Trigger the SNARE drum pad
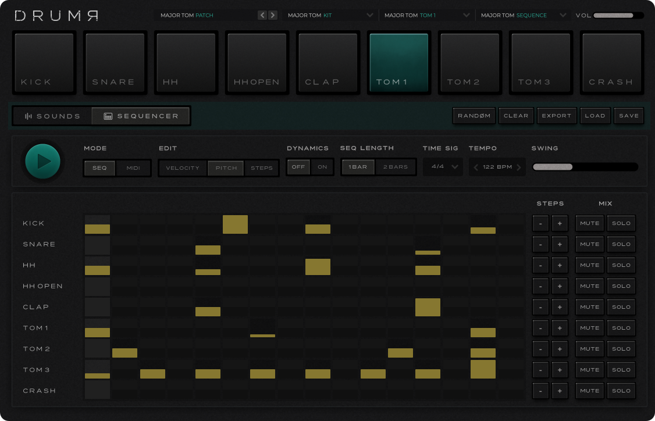This screenshot has width=655, height=421. (115, 63)
